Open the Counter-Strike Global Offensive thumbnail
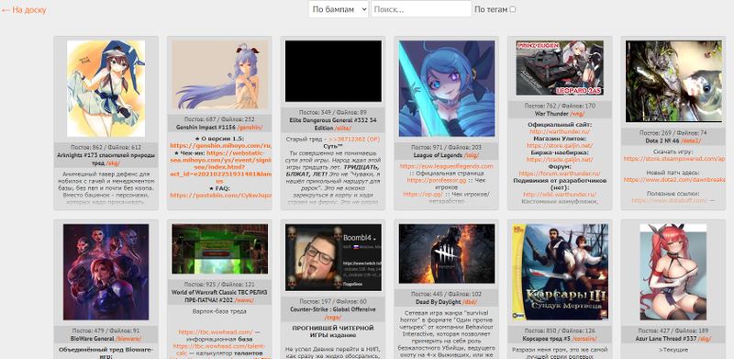This screenshot has width=734, height=359. click(333, 258)
